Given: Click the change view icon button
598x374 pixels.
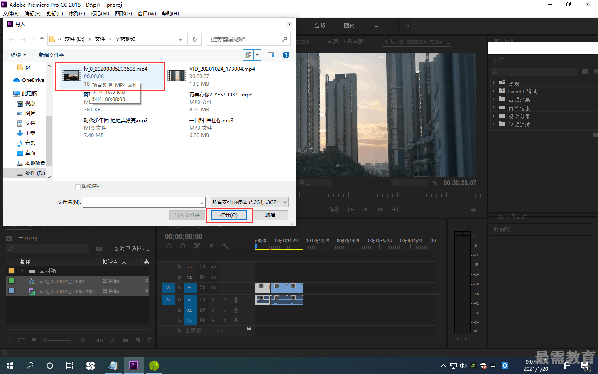Looking at the screenshot, I should [248, 55].
